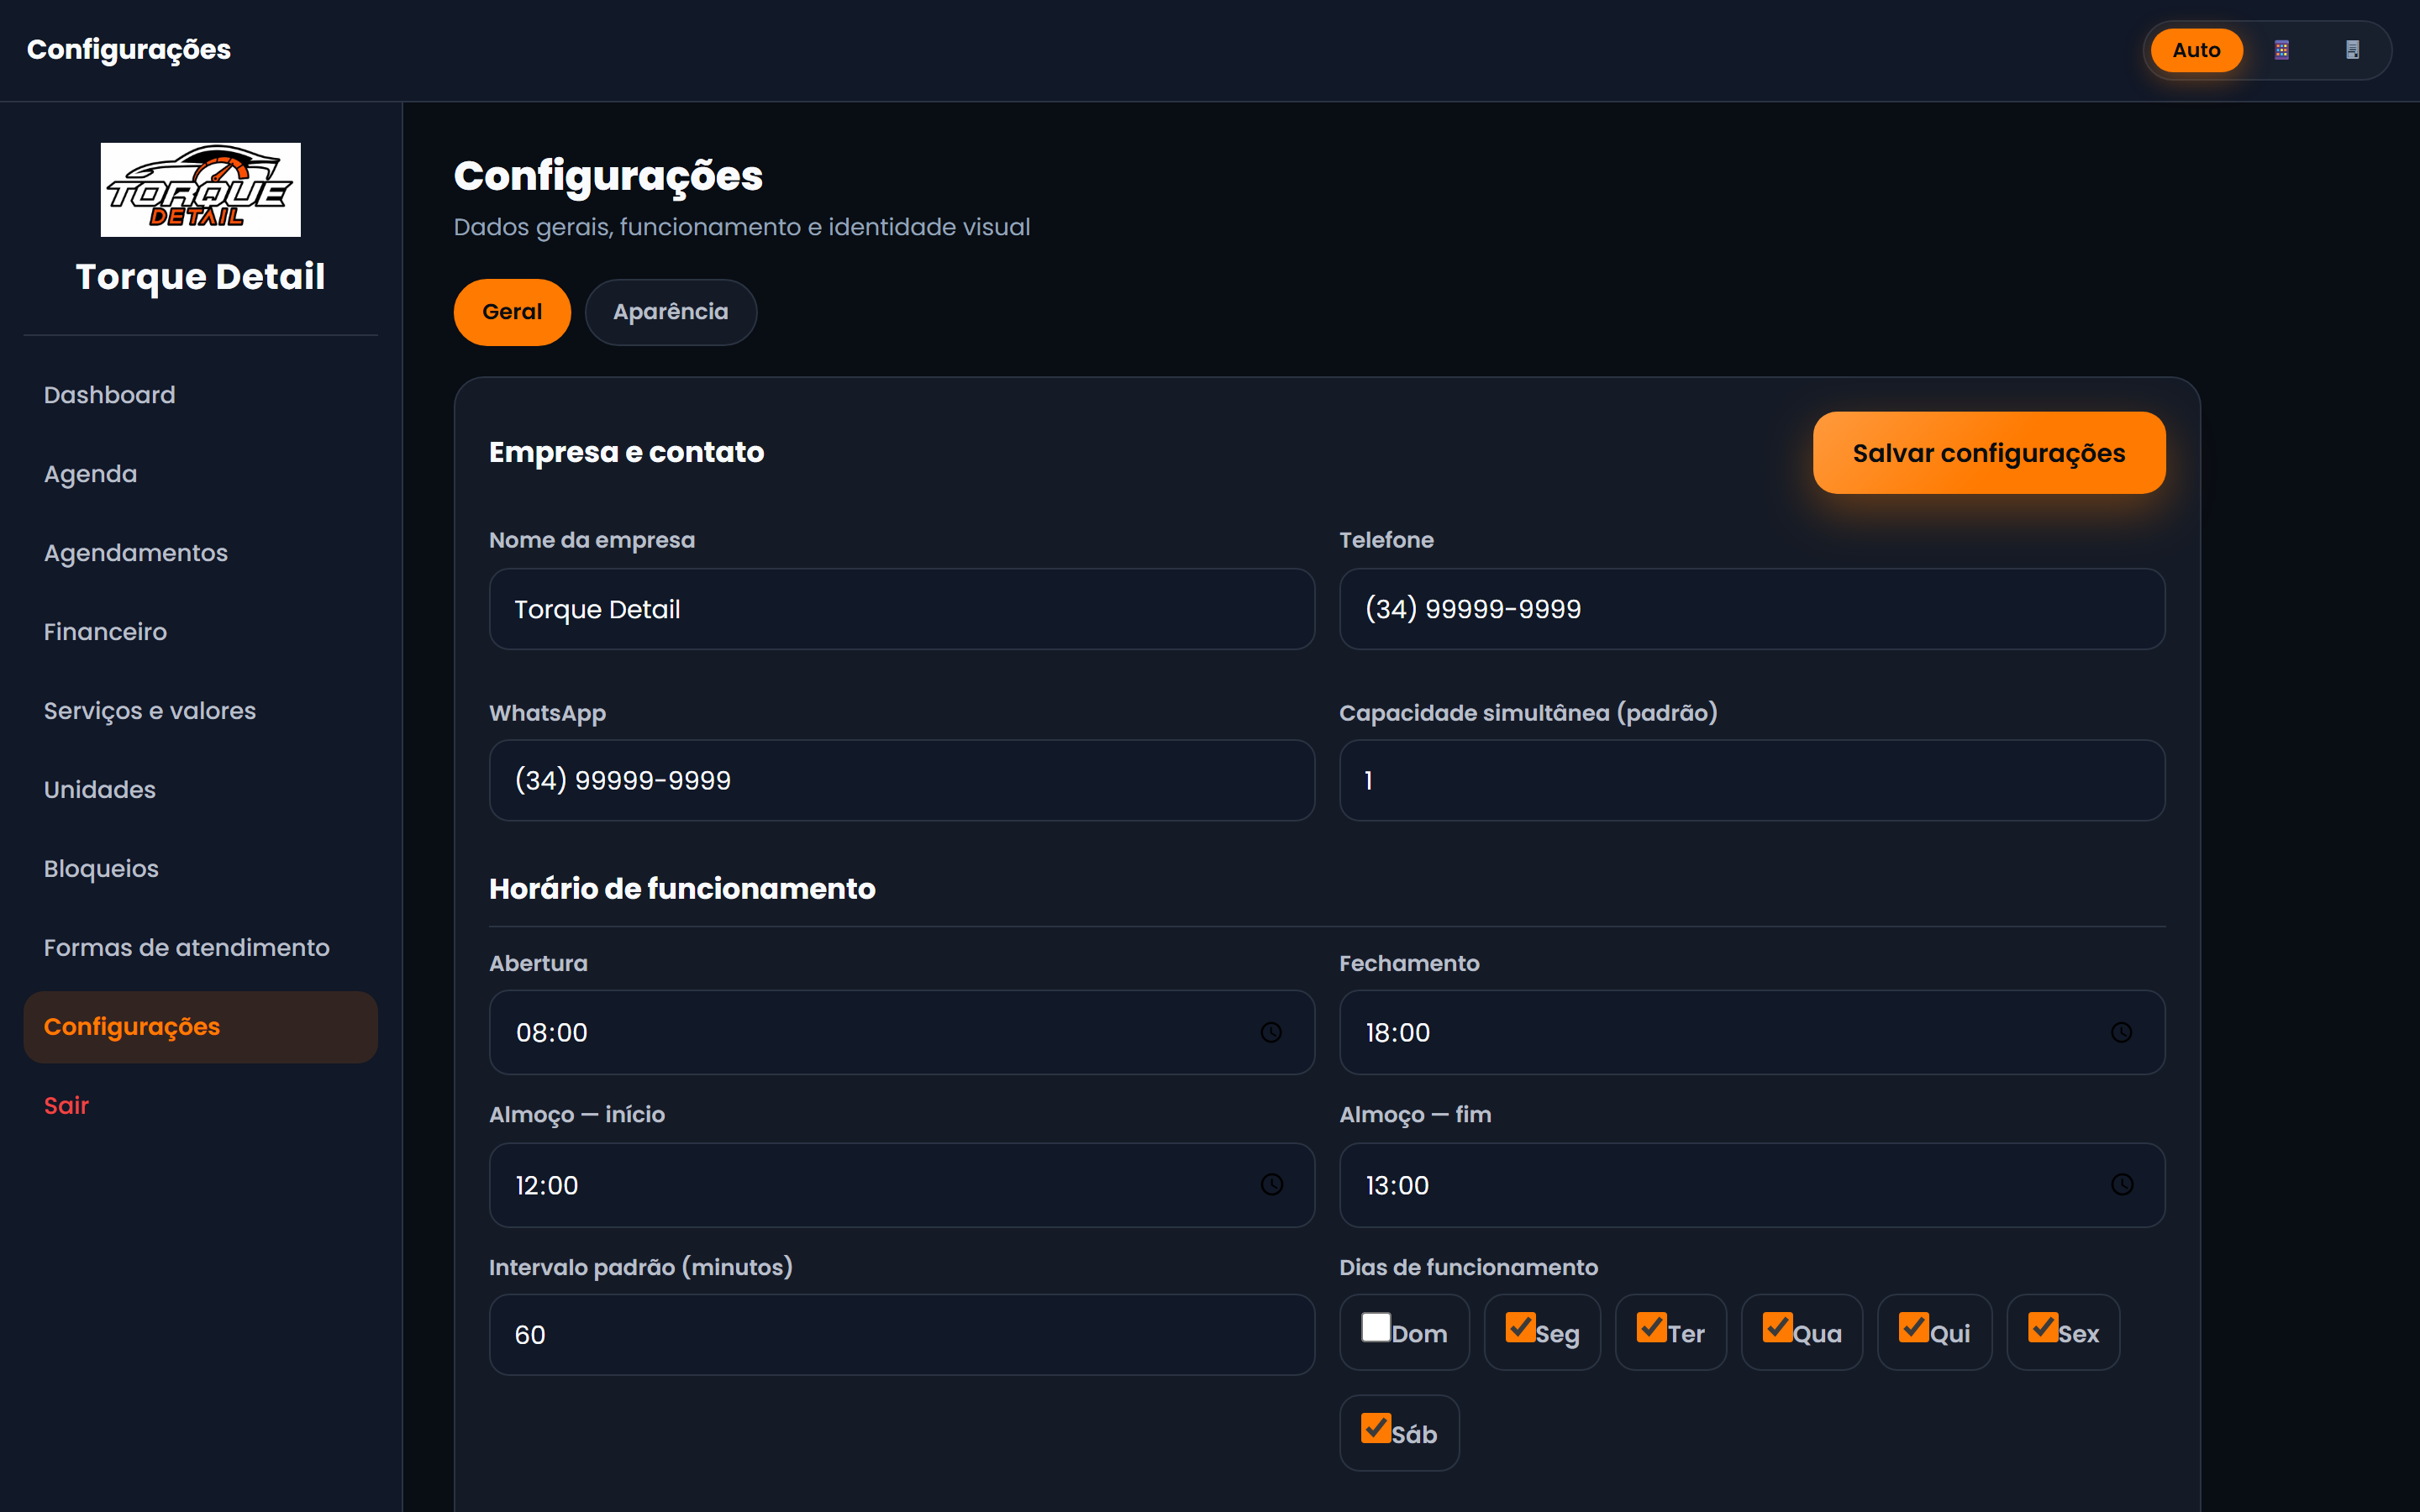The width and height of the screenshot is (2420, 1512).
Task: Open the clock picker for Fechamento
Action: coord(2121,1032)
